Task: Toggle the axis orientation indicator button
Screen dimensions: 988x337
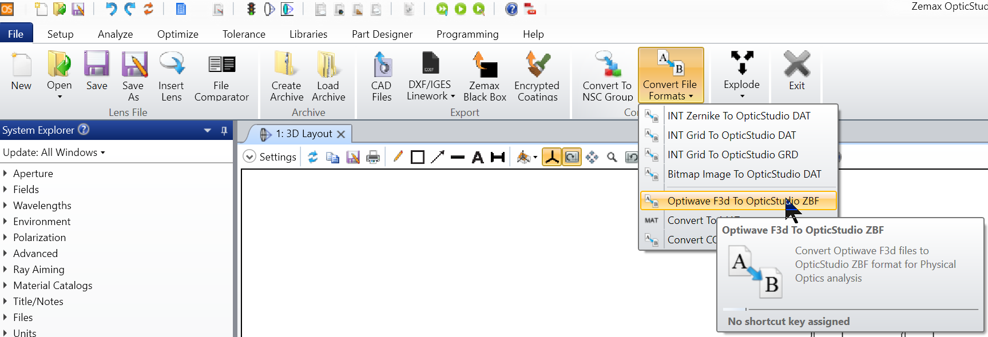Action: [x=552, y=157]
